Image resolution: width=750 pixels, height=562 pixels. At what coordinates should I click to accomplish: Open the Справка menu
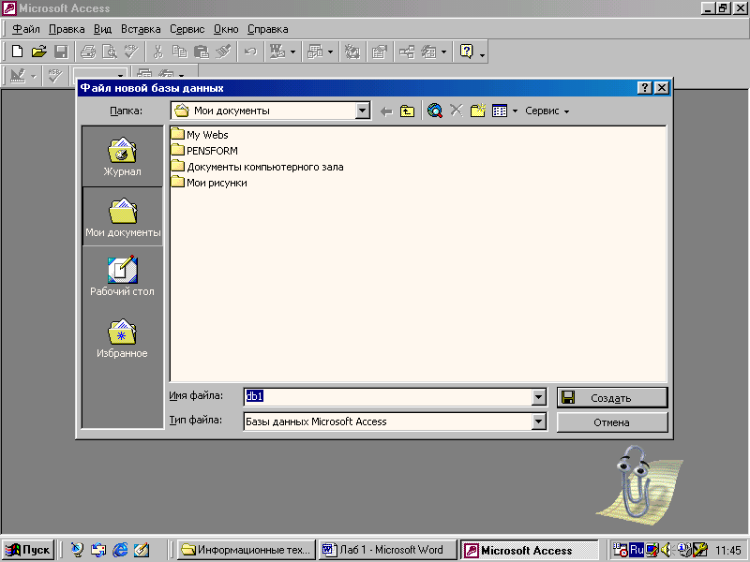click(x=267, y=29)
